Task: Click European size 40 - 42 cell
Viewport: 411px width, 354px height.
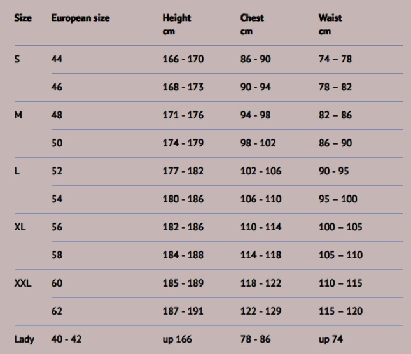Action: click(x=66, y=339)
